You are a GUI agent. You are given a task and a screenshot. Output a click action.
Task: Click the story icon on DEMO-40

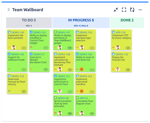point(55,98)
